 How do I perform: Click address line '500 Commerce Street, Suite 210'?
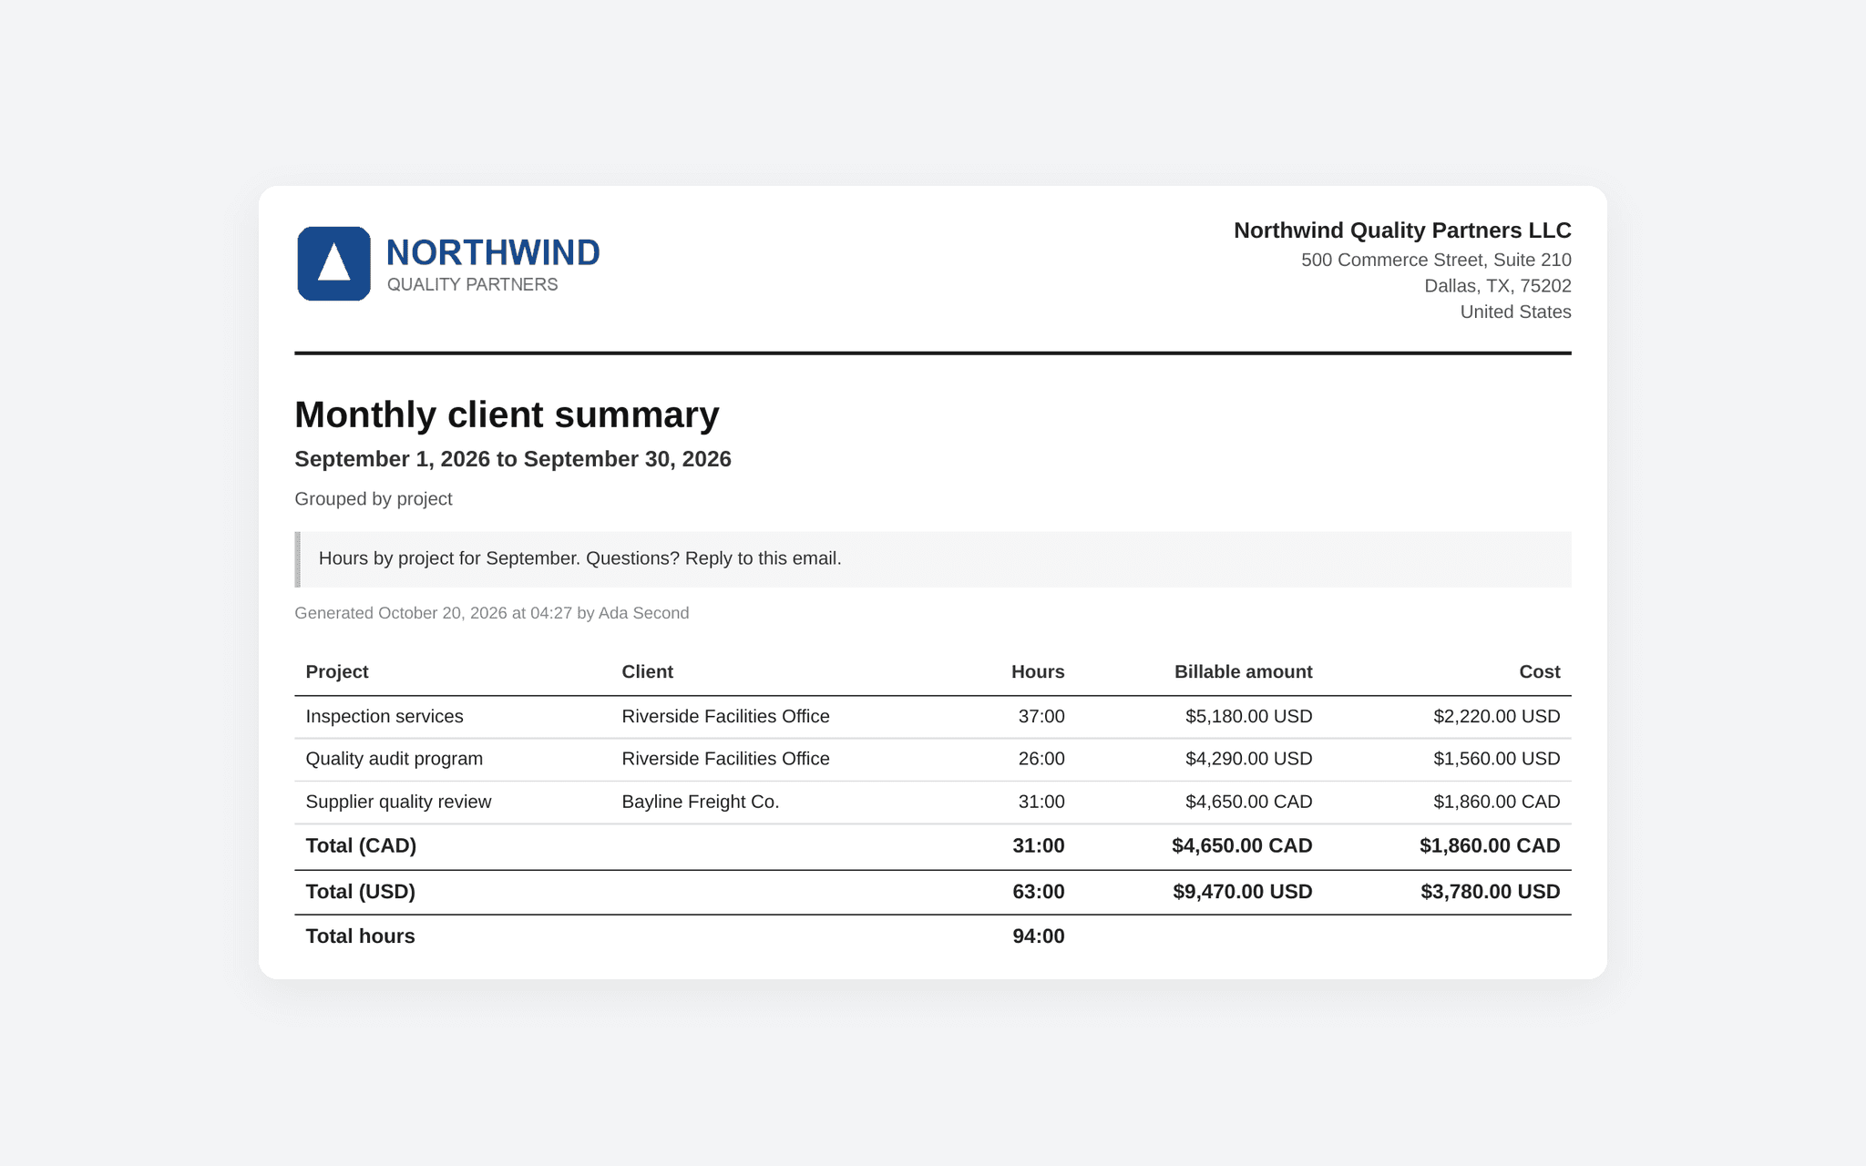[1436, 261]
